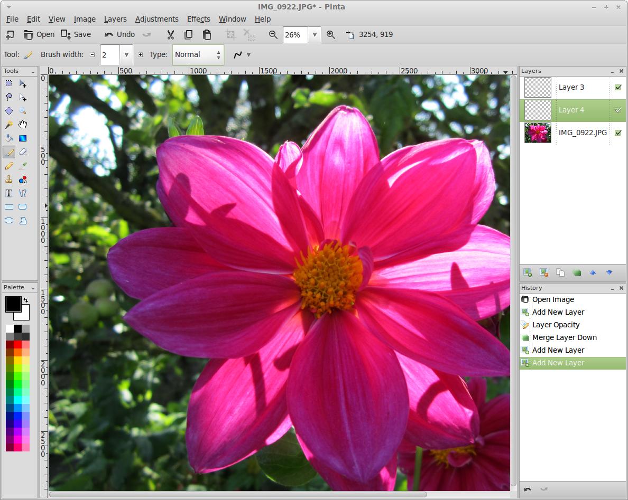This screenshot has width=628, height=500.
Task: Click the Cut scissors icon
Action: coord(171,35)
